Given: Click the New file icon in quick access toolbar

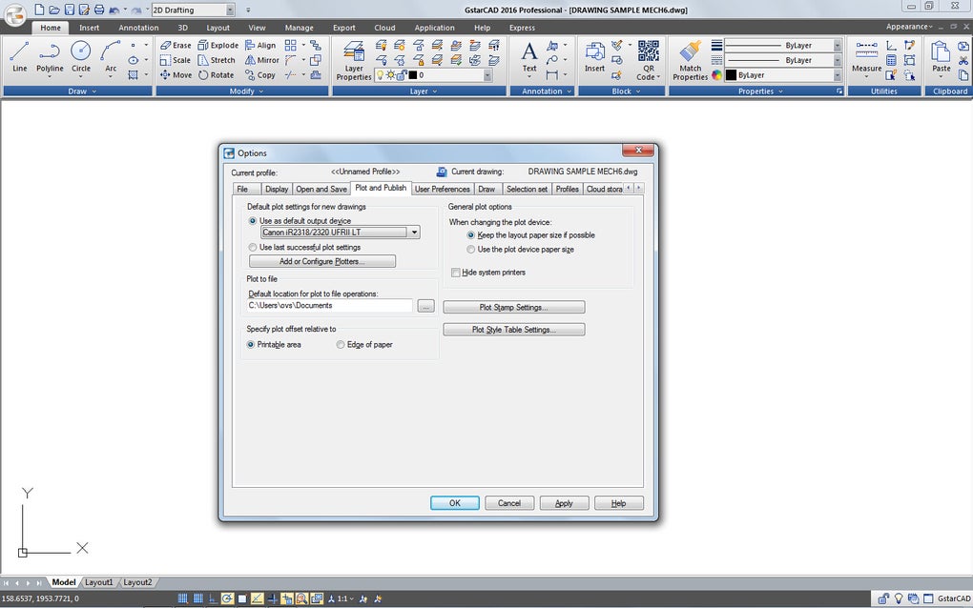Looking at the screenshot, I should click(39, 10).
